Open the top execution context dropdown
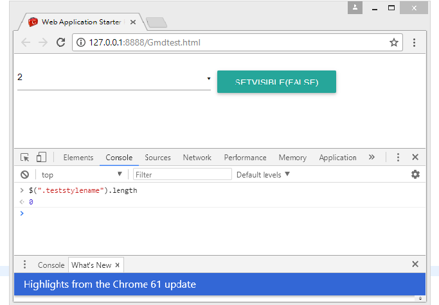439x305 pixels. click(x=82, y=175)
